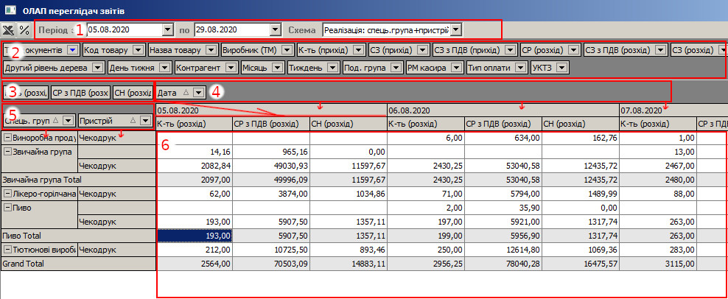
Task: Collapse the Пиво group row
Action: pyautogui.click(x=7, y=208)
